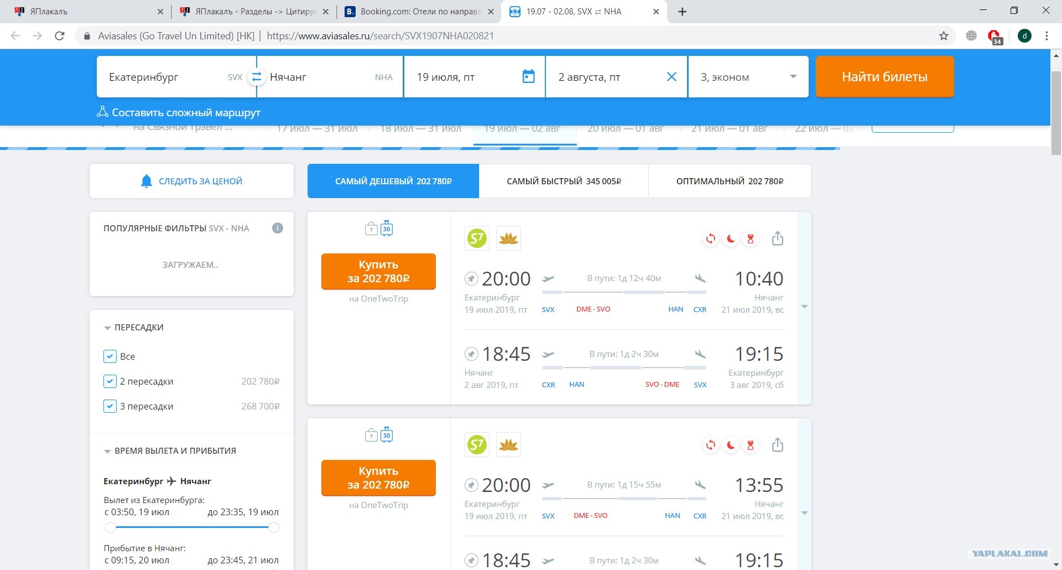The image size is (1062, 570).
Task: Click airport change icon in second ticket
Action: [711, 445]
